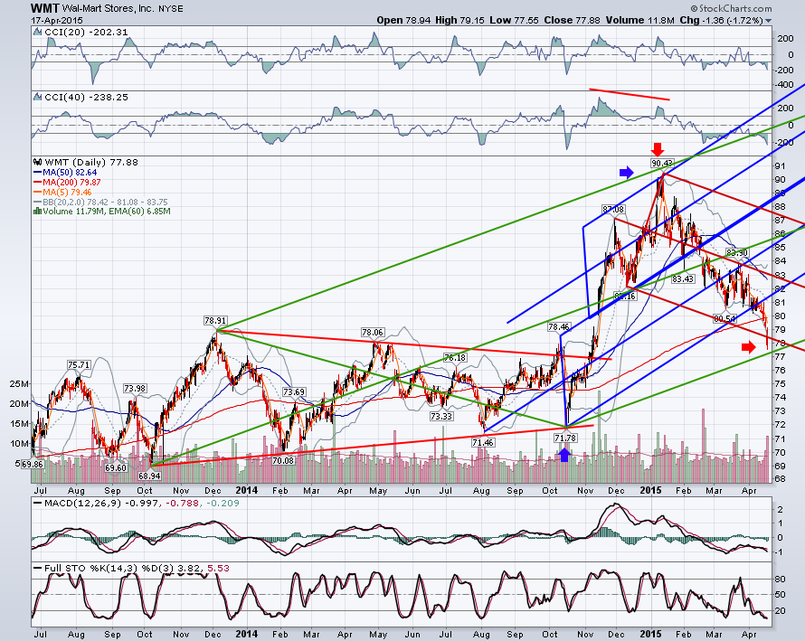
Task: Click the 71.46 price label
Action: (x=483, y=442)
